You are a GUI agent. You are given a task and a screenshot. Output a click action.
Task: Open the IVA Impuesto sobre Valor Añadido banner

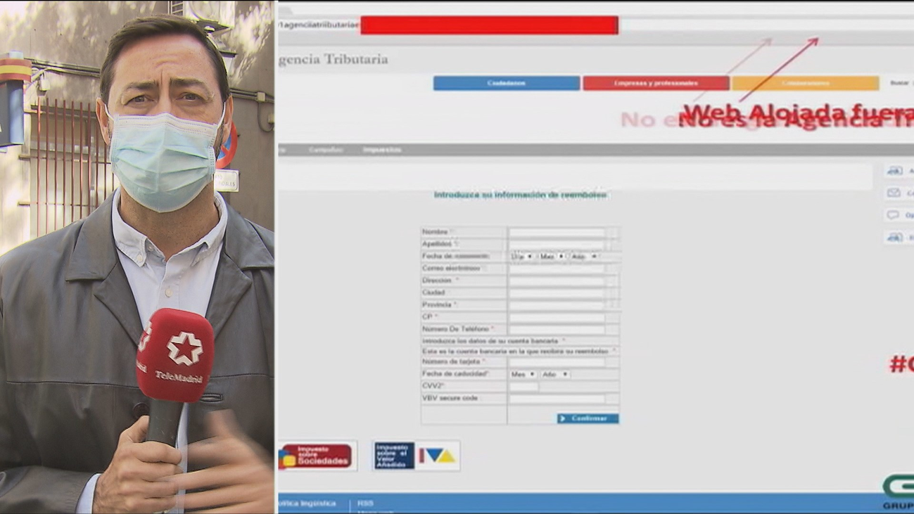point(416,456)
